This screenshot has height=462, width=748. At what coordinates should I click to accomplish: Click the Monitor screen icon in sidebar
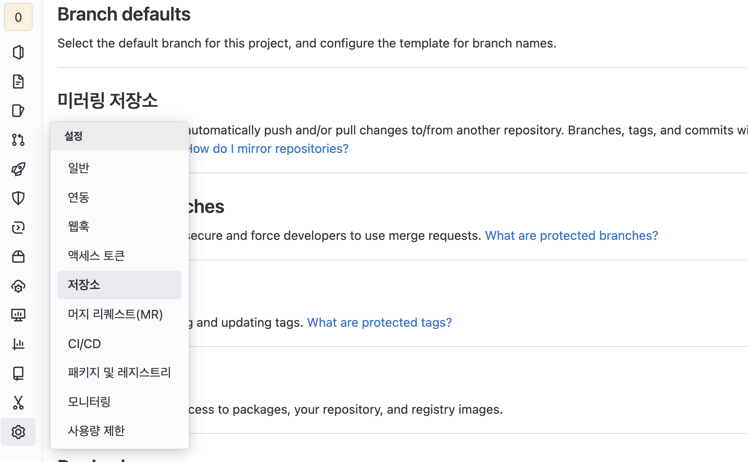pyautogui.click(x=18, y=315)
